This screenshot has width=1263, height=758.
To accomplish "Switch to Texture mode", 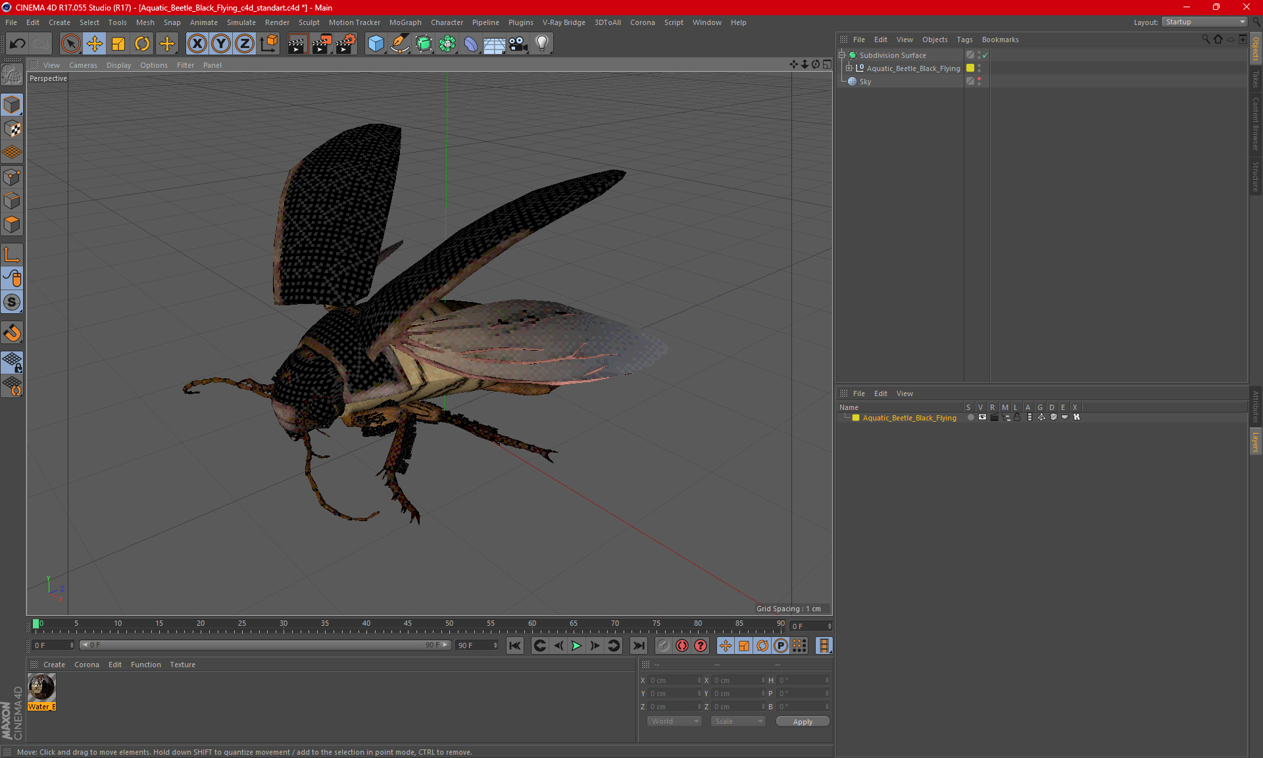I will click(x=12, y=129).
